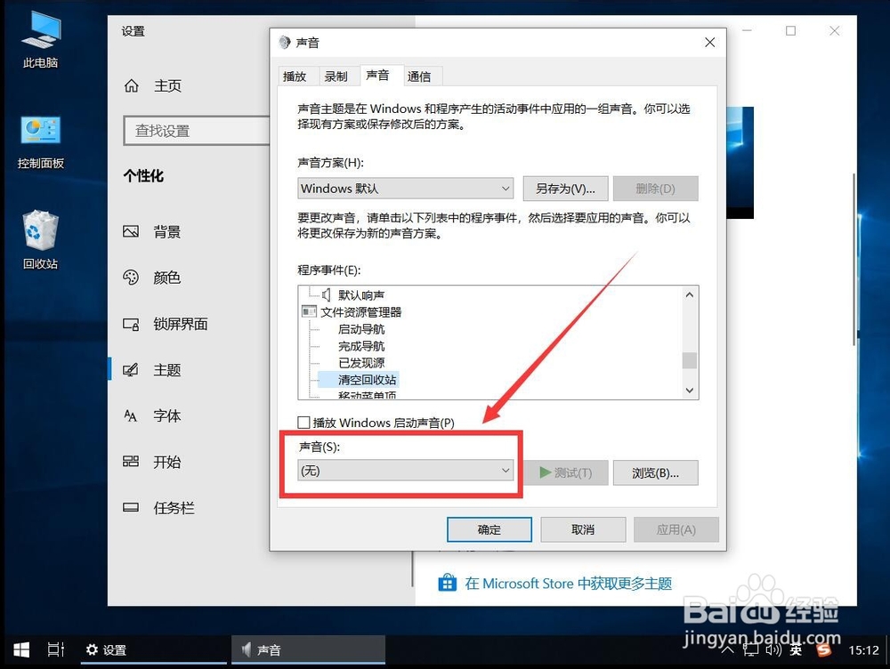Click the program events scrollbar thumb

pyautogui.click(x=689, y=360)
